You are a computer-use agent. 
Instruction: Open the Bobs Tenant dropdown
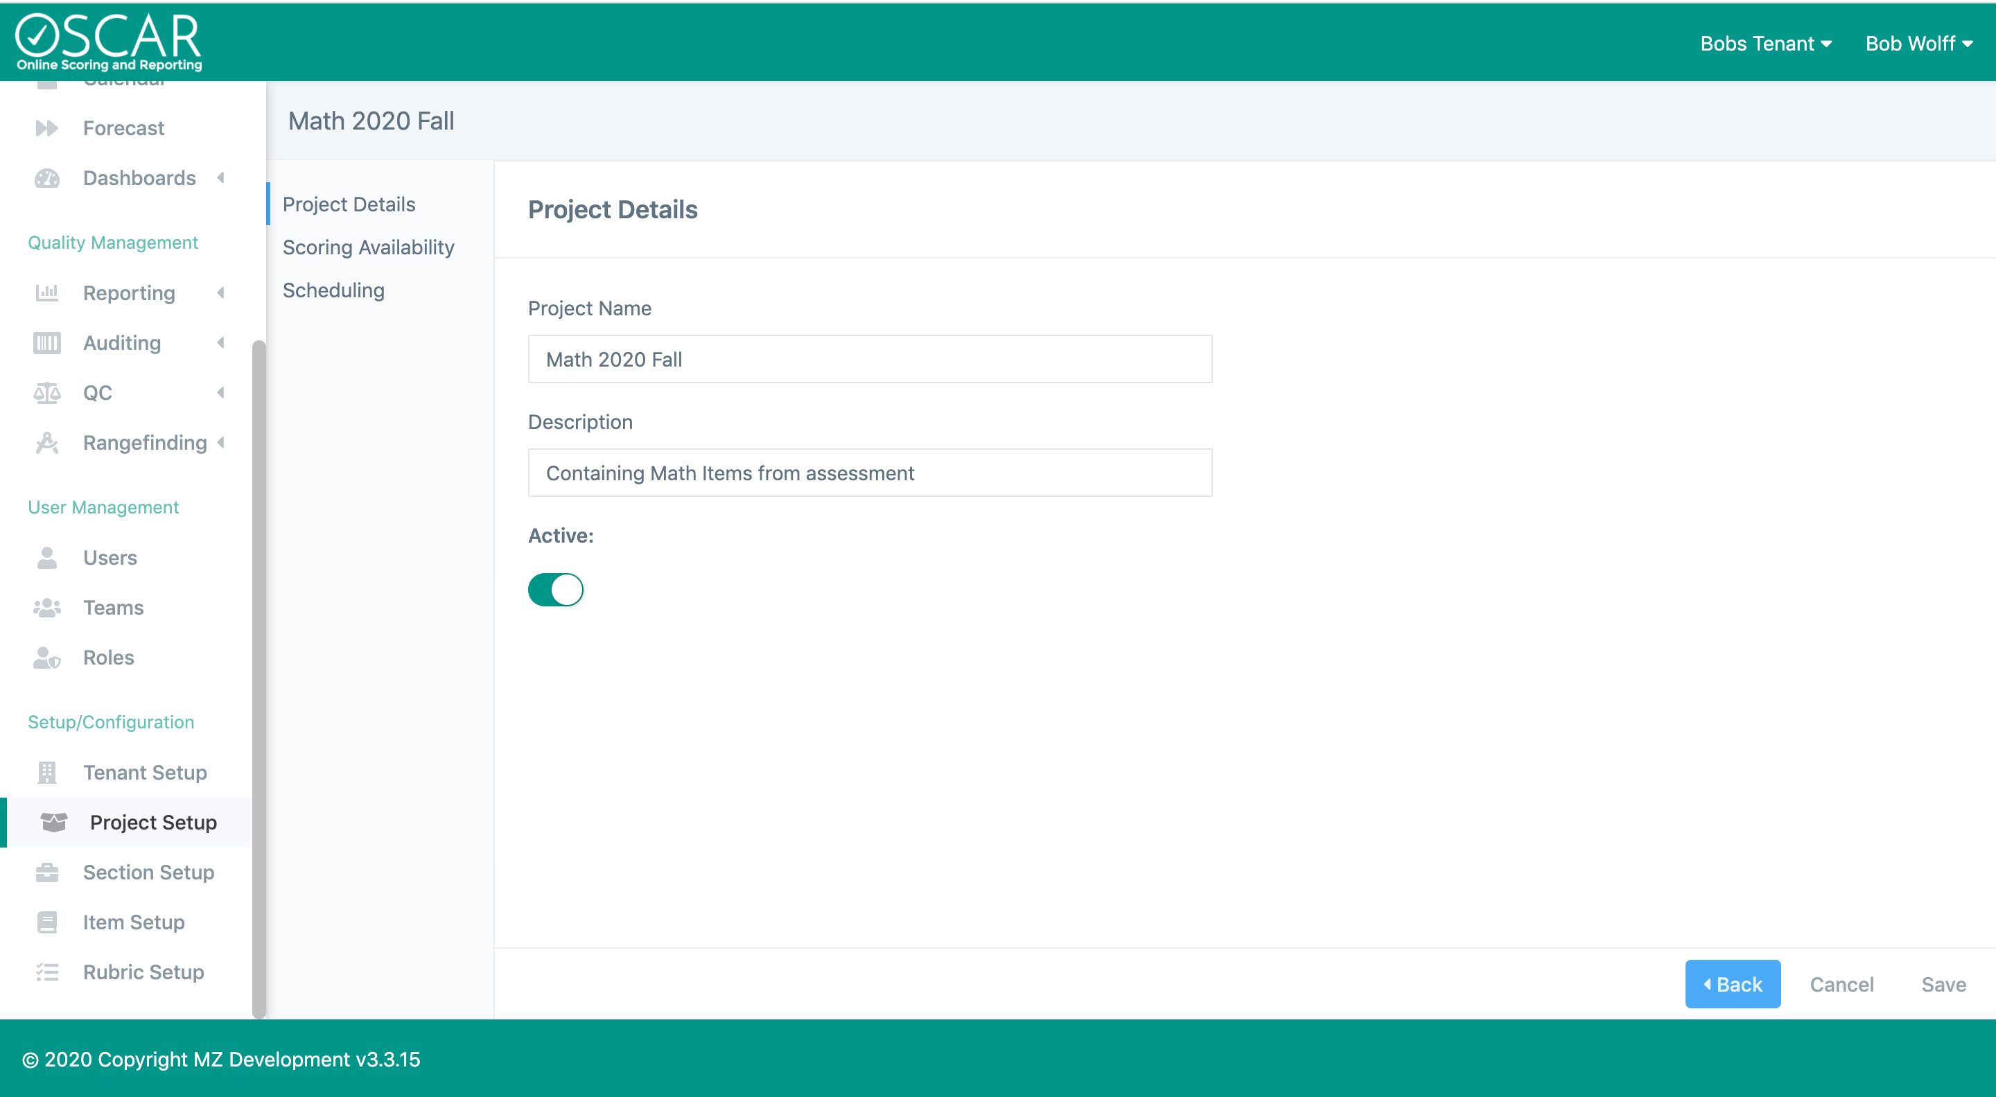(1765, 44)
